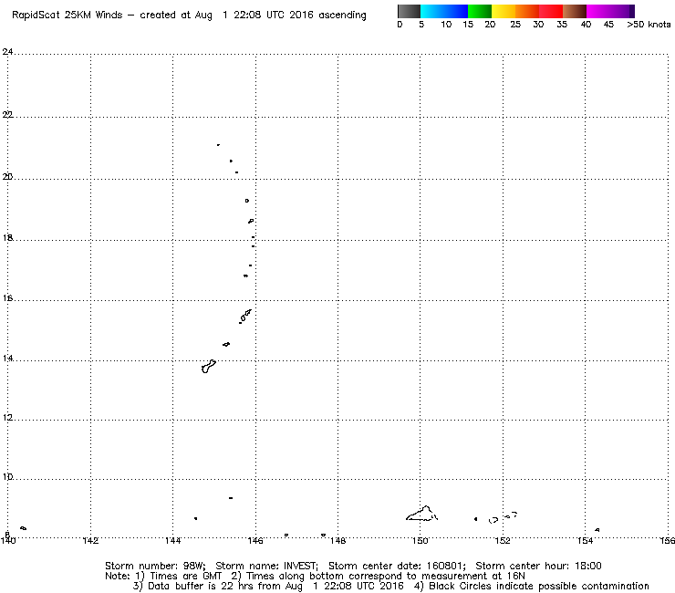
Task: Click the latitude label '18'
Action: pyautogui.click(x=7, y=238)
